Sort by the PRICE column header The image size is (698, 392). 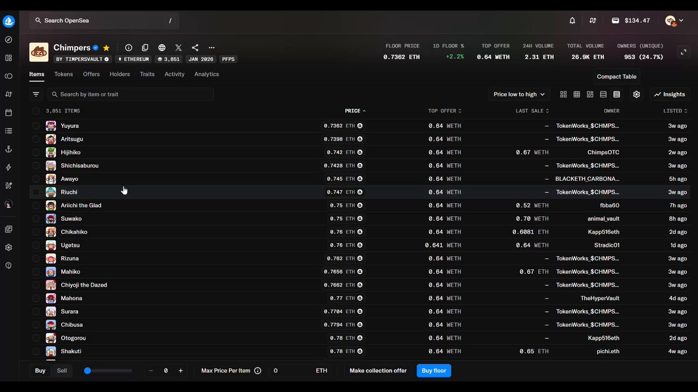[x=355, y=111]
